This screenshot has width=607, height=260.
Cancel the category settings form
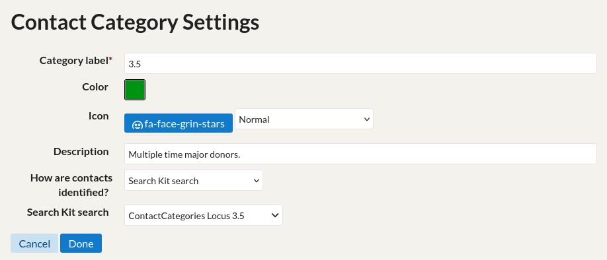34,244
